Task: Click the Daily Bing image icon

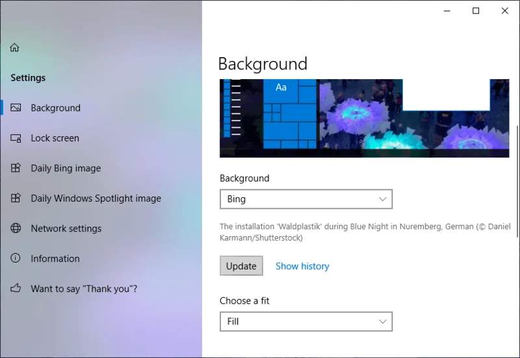Action: (16, 168)
